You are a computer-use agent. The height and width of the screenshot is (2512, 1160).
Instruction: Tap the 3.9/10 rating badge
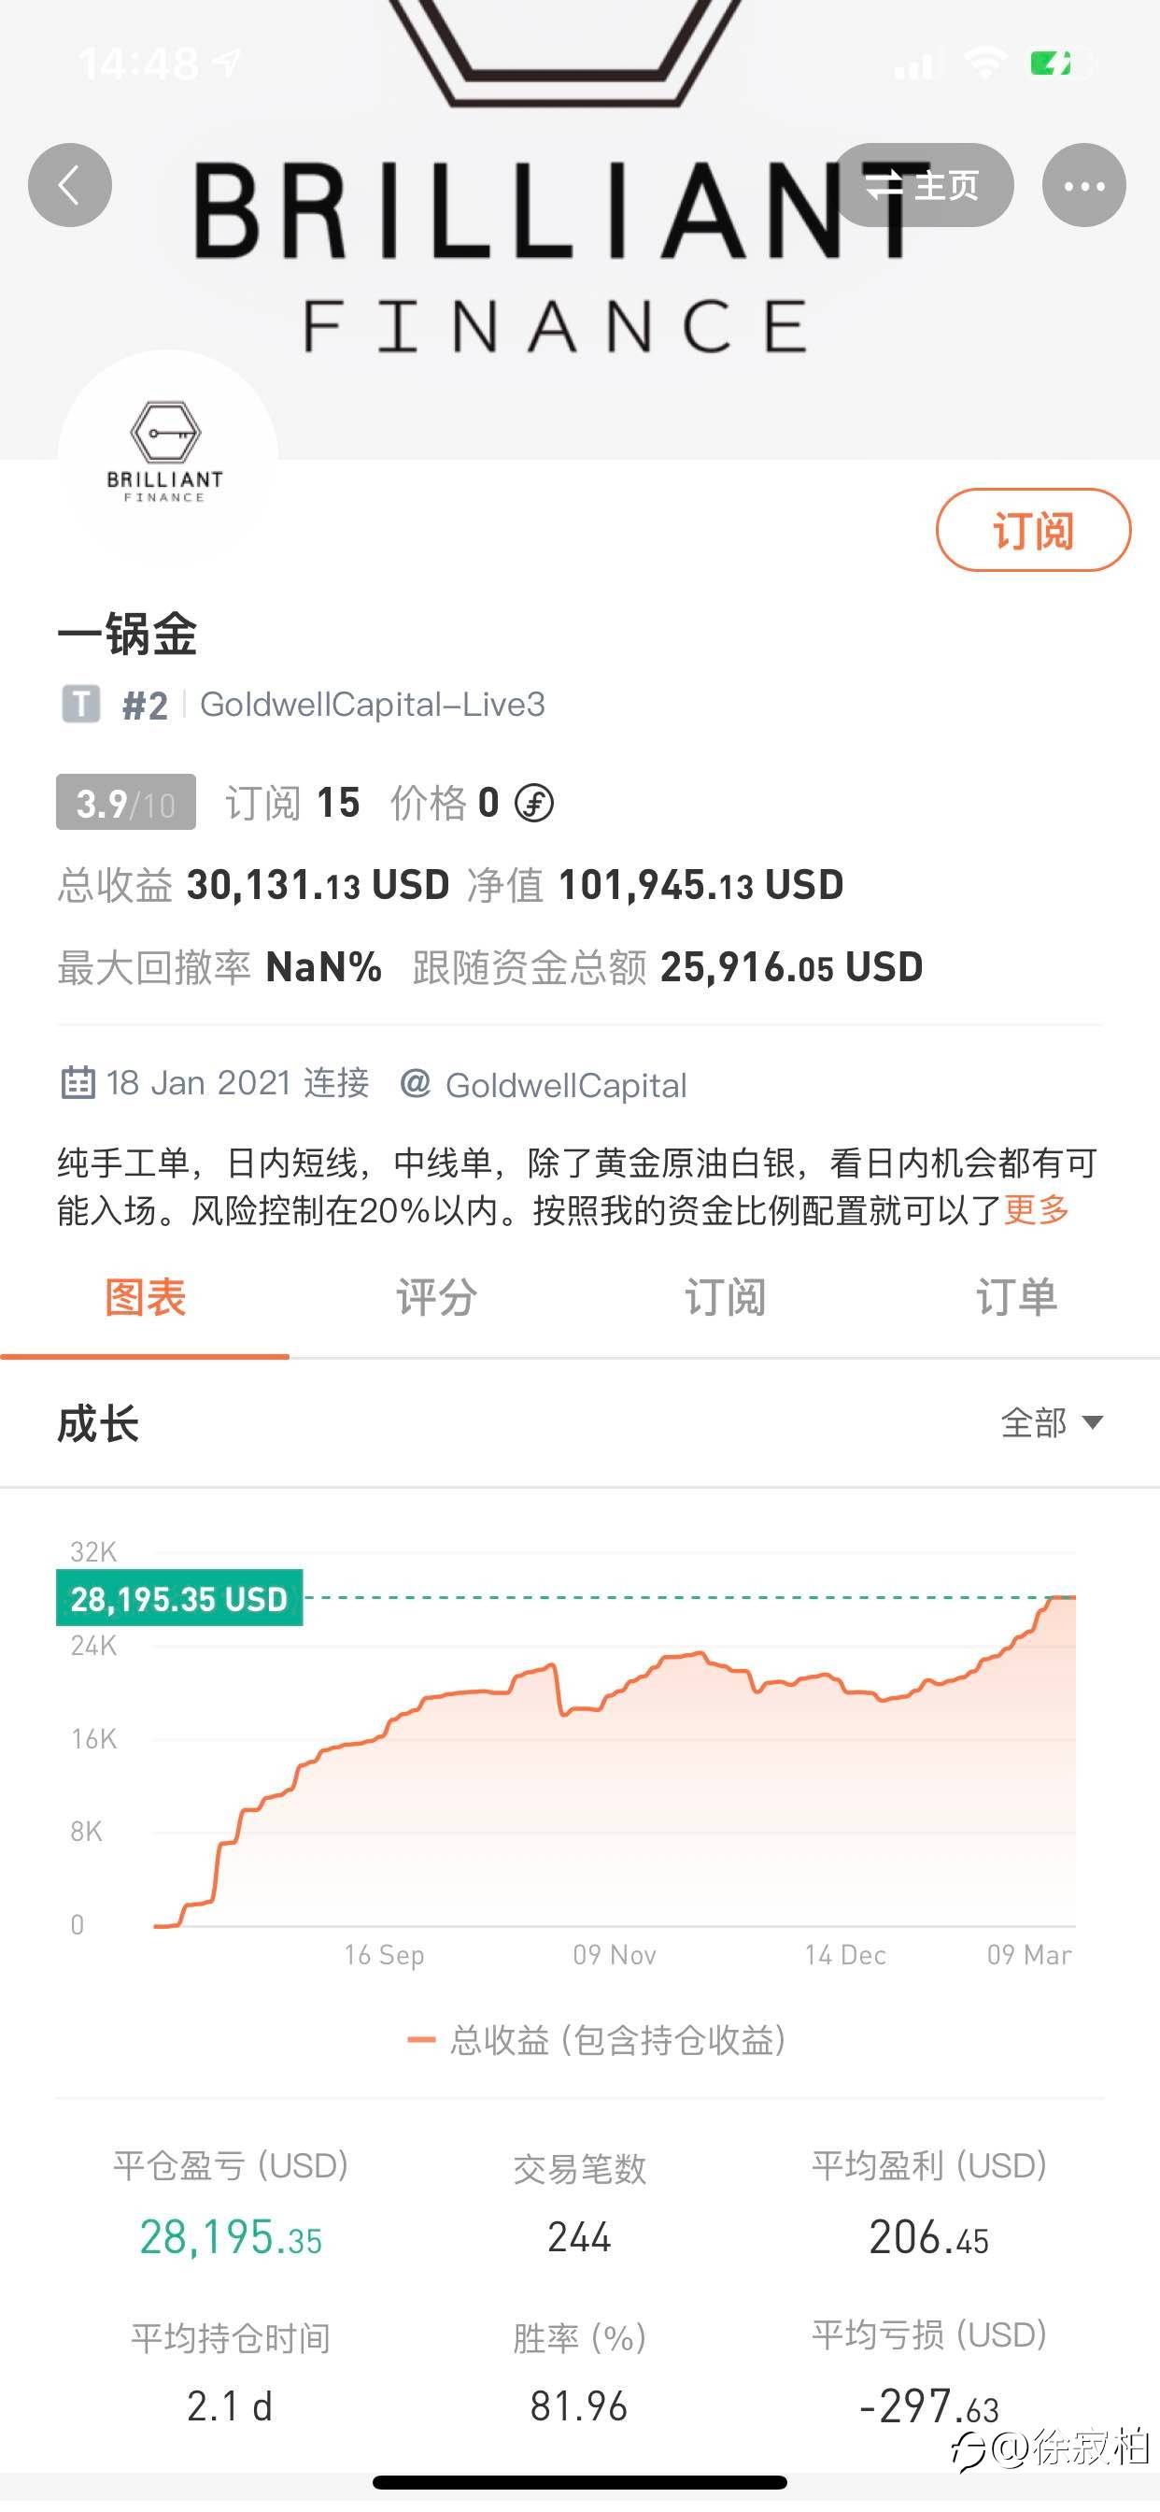click(126, 803)
